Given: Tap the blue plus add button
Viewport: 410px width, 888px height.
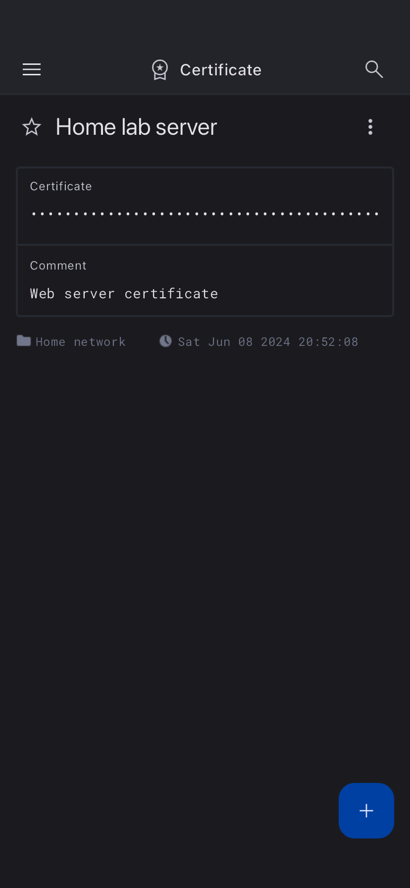Looking at the screenshot, I should tap(366, 811).
